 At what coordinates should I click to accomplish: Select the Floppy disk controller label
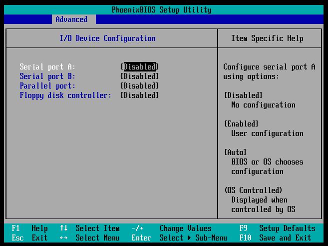point(65,95)
